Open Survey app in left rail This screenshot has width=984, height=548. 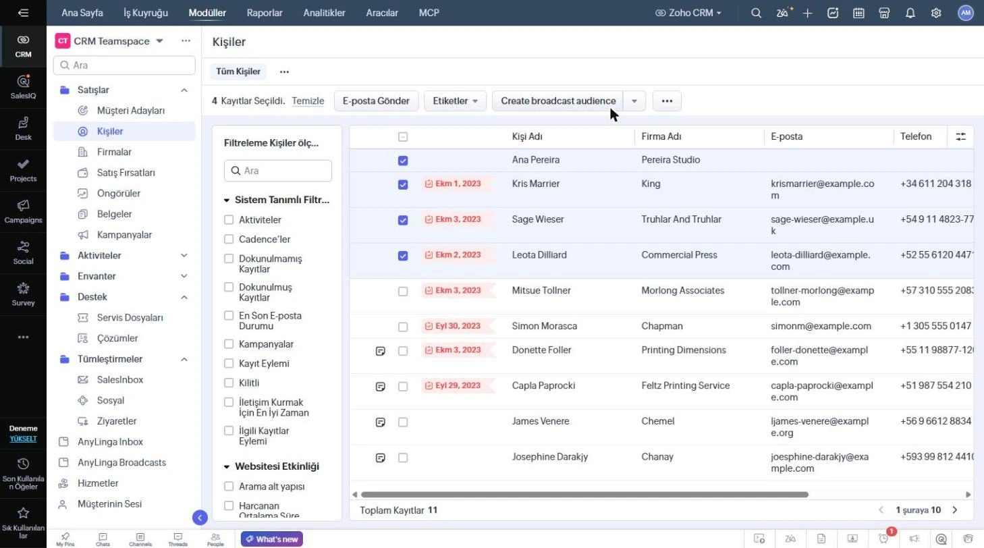pyautogui.click(x=23, y=294)
